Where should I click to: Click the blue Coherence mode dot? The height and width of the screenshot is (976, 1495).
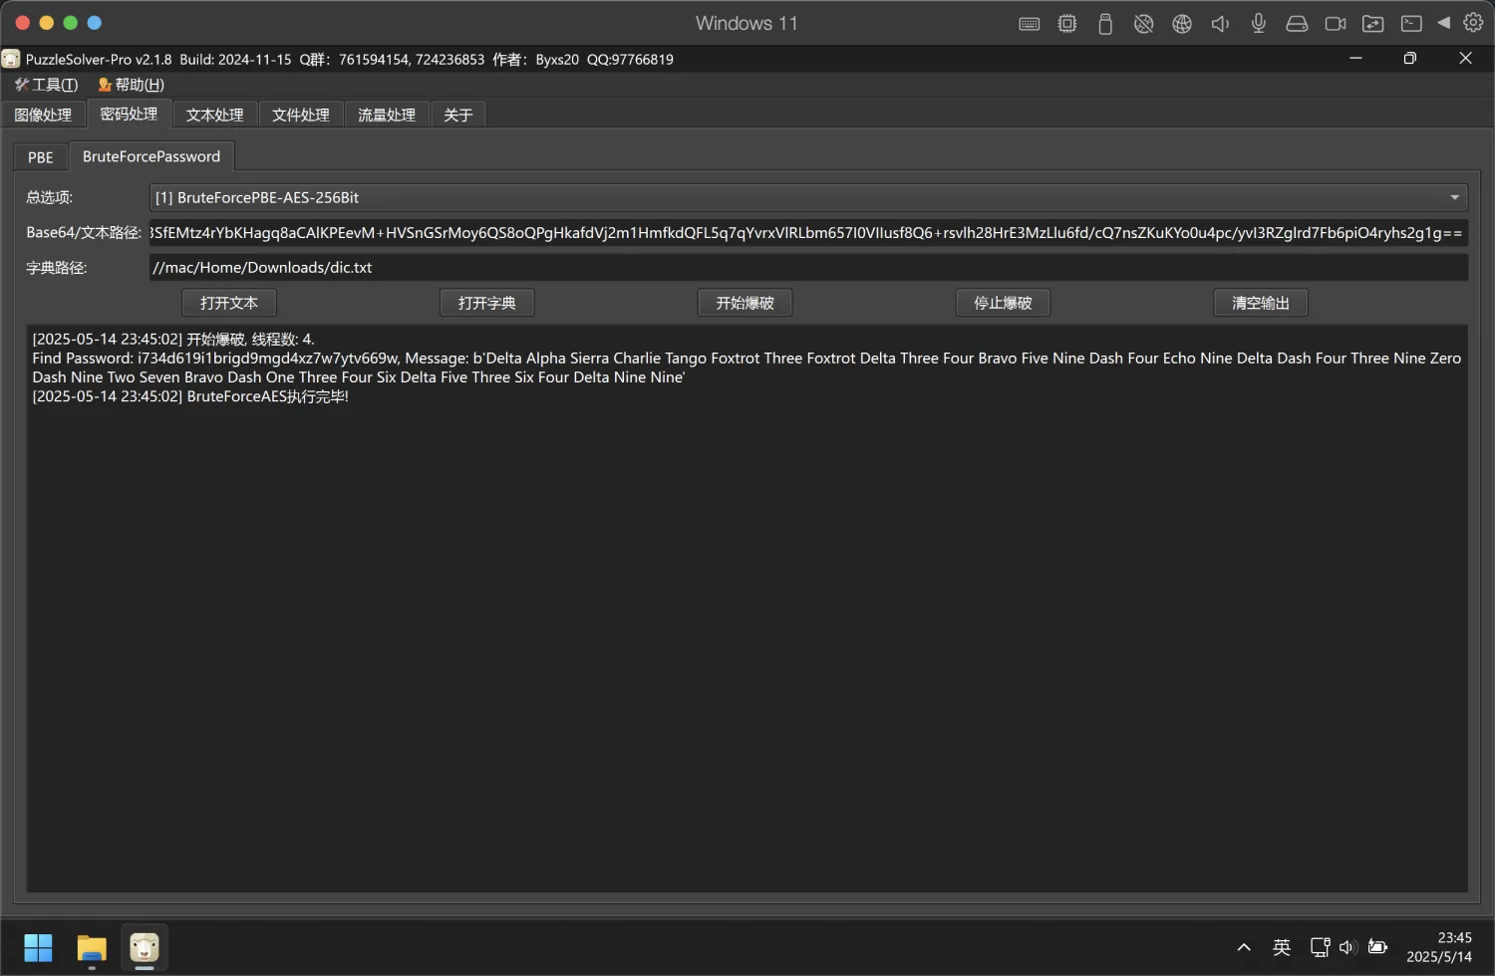click(94, 22)
